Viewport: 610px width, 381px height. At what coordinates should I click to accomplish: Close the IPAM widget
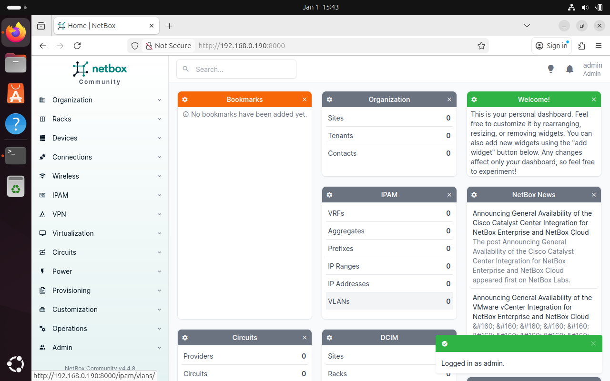pyautogui.click(x=449, y=195)
